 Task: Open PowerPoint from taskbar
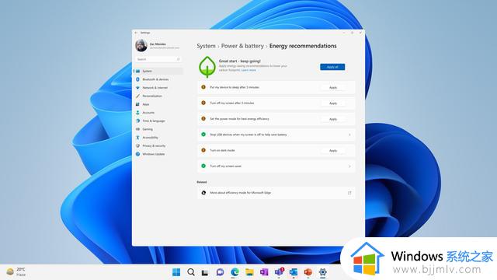[x=308, y=272]
